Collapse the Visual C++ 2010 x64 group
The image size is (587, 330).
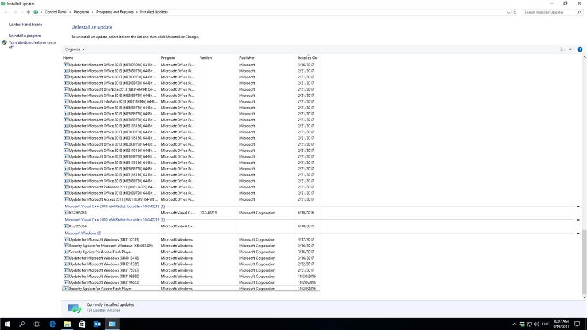578,206
